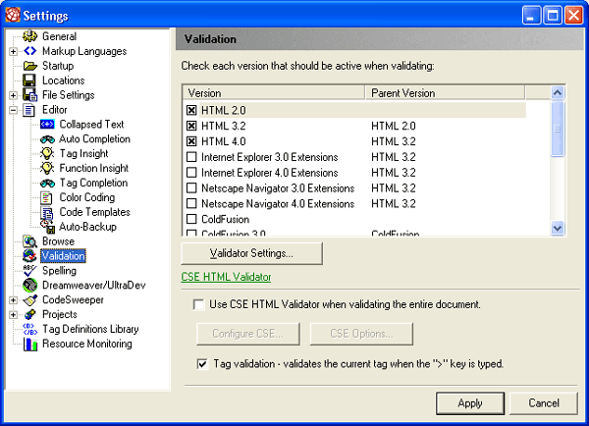Screen dimensions: 589x426
Task: Click the version list scroll-up arrow
Action: pos(558,92)
